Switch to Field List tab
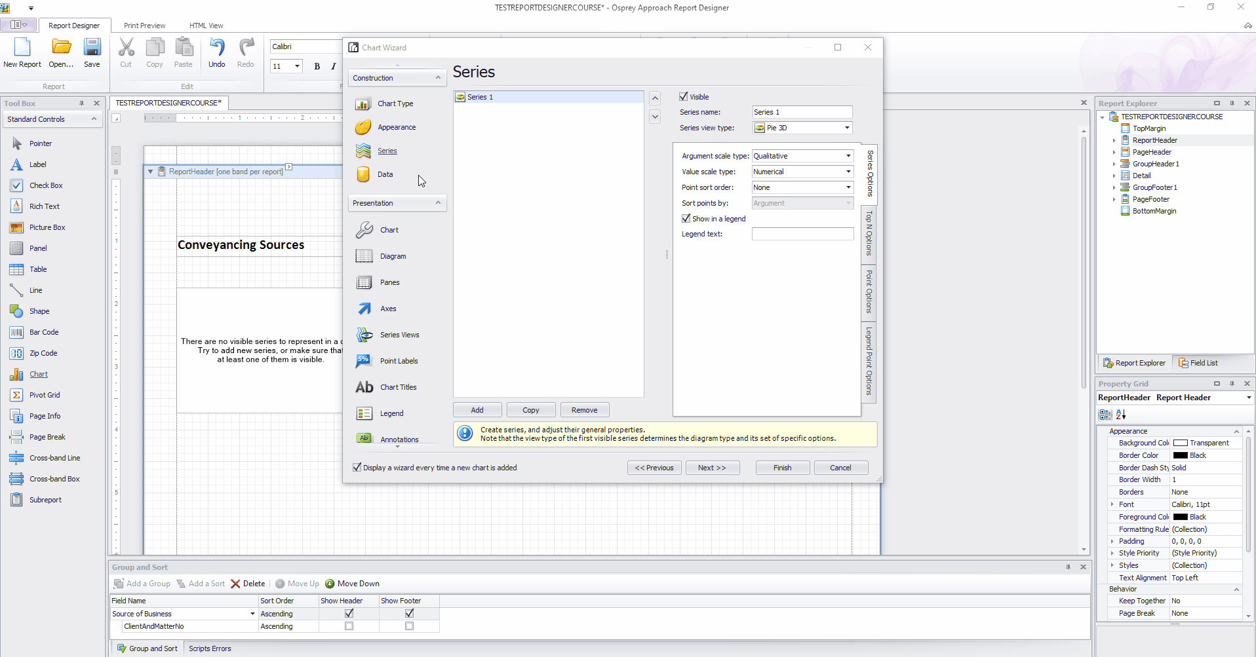 pos(1198,363)
